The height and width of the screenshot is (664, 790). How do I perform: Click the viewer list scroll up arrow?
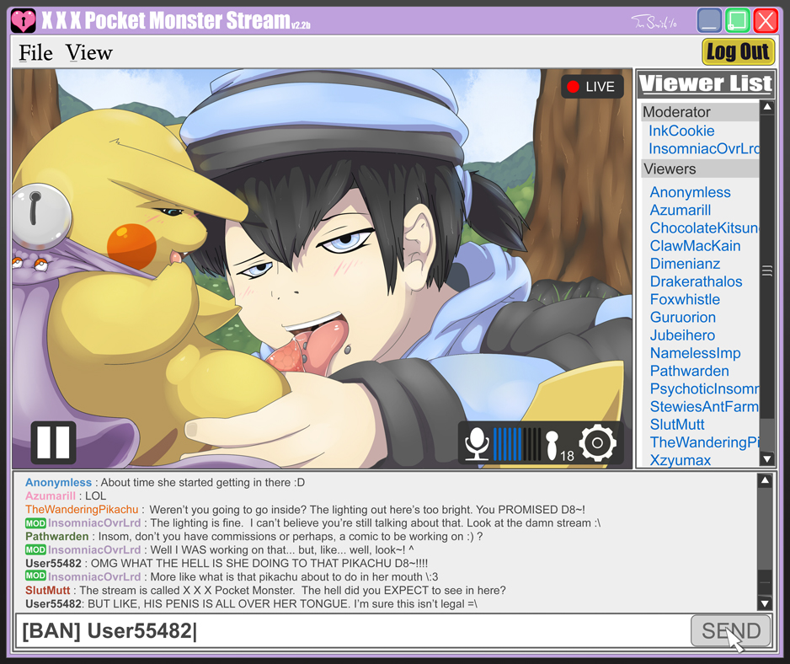click(766, 107)
